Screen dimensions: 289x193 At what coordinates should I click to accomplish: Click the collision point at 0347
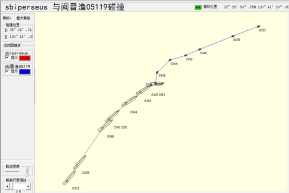coord(155,83)
